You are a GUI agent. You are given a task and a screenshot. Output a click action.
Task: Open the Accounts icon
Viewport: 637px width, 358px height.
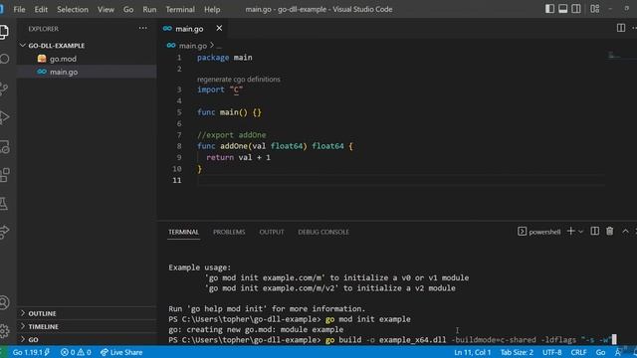(4, 302)
